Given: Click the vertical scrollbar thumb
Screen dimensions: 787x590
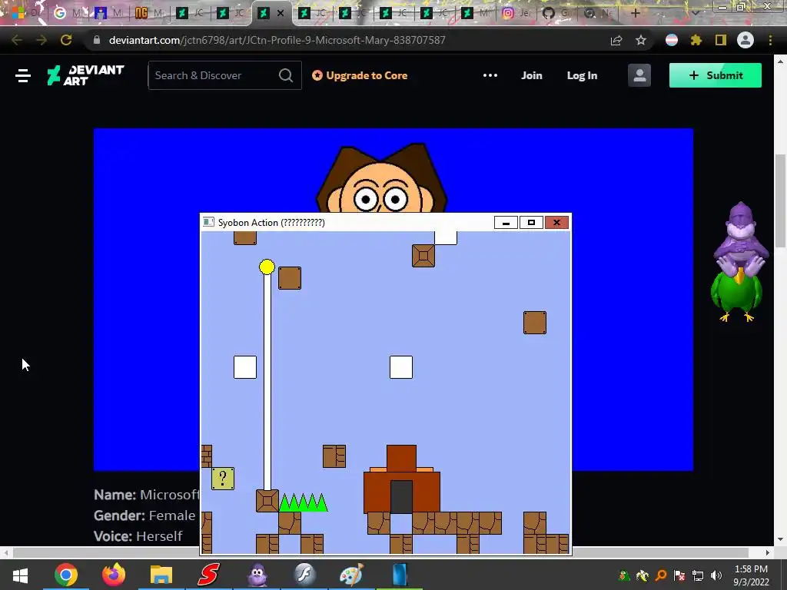Looking at the screenshot, I should click(x=780, y=201).
